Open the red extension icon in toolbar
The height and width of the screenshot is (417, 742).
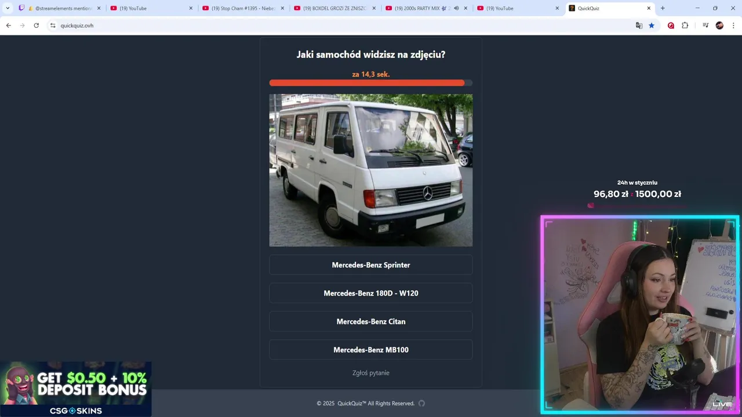point(671,25)
